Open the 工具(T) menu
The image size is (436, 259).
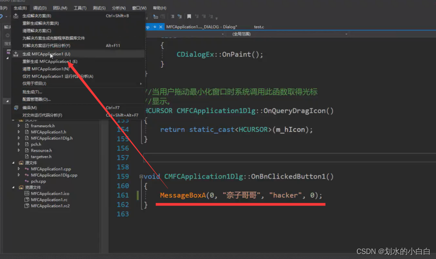80,8
